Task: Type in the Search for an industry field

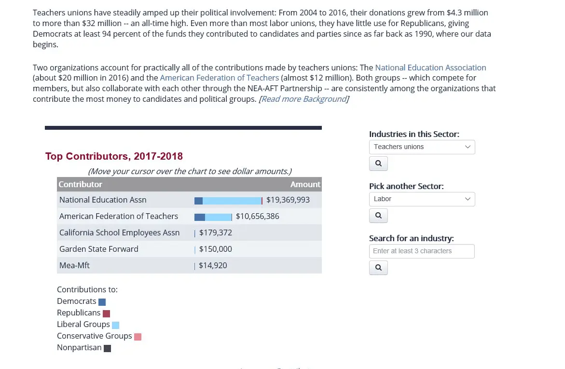Action: coord(421,251)
